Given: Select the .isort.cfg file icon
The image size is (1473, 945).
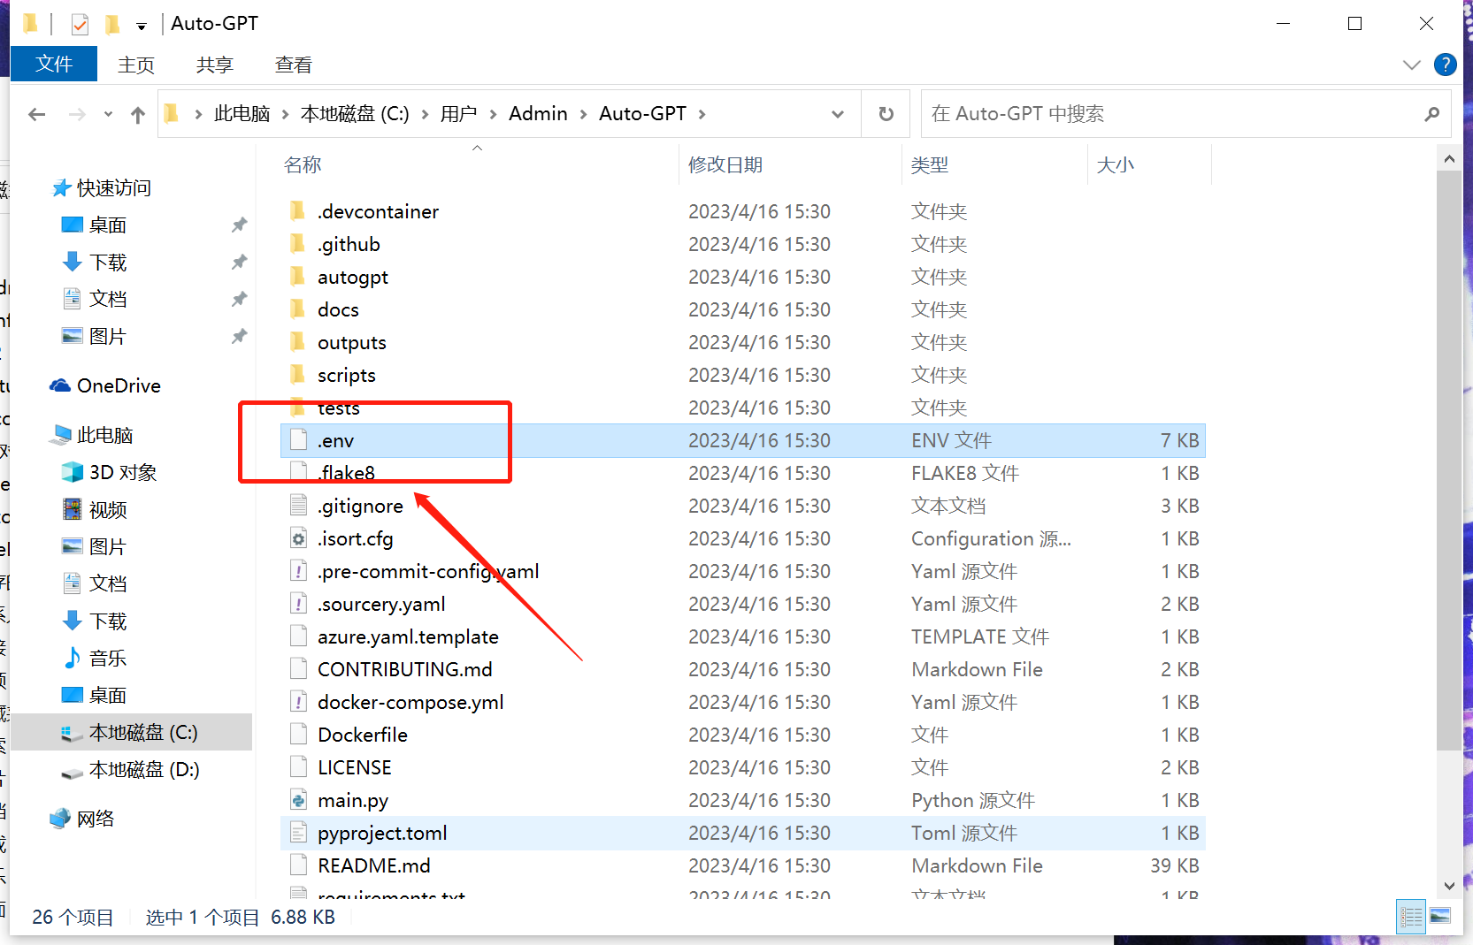Looking at the screenshot, I should coord(299,538).
